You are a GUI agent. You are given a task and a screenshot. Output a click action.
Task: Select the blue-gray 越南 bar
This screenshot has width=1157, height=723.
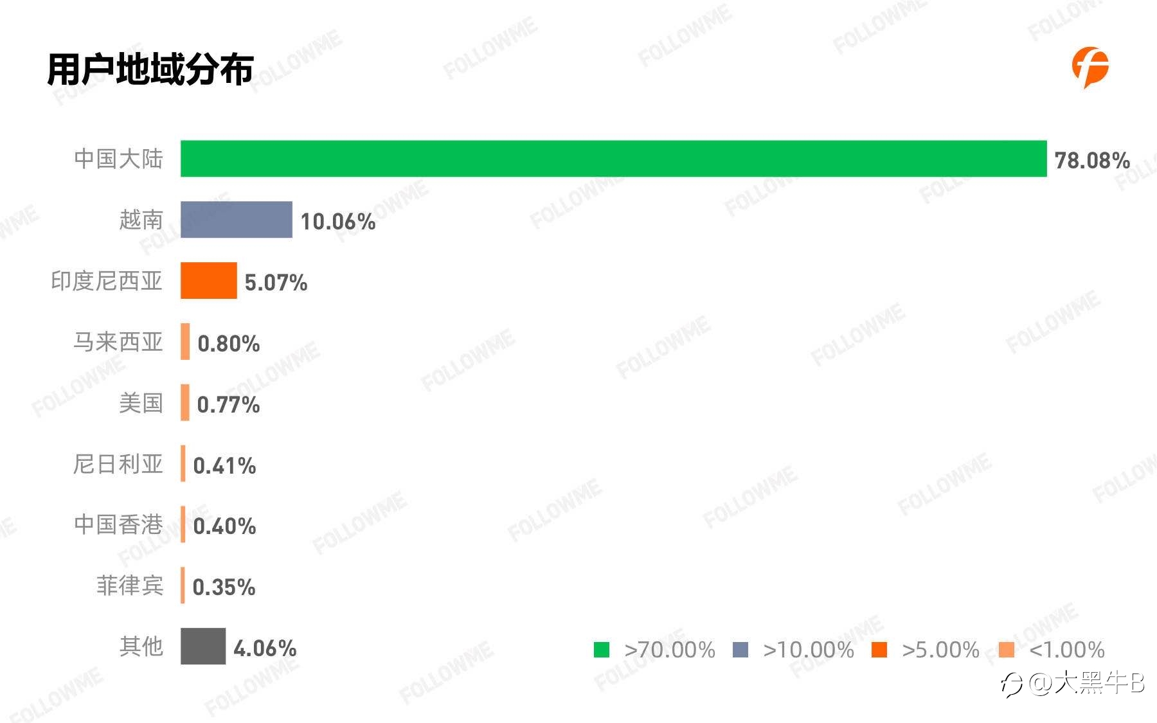(237, 220)
